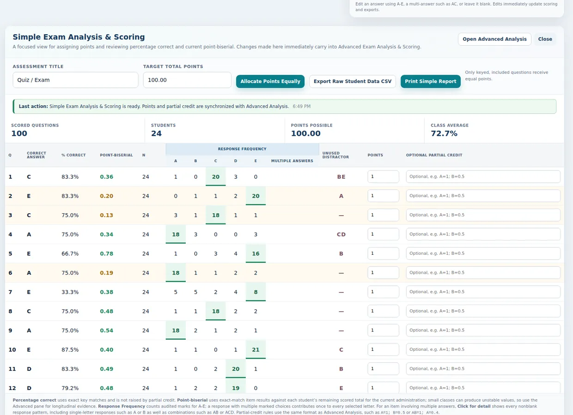This screenshot has width=573, height=415.
Task: Edit points field for question 7
Action: point(383,292)
